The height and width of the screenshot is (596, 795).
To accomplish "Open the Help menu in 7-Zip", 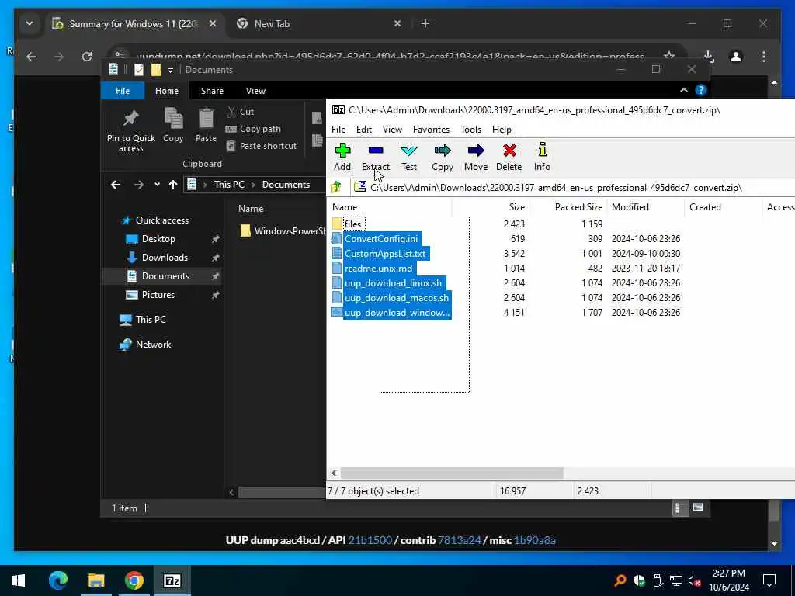I will pyautogui.click(x=502, y=130).
